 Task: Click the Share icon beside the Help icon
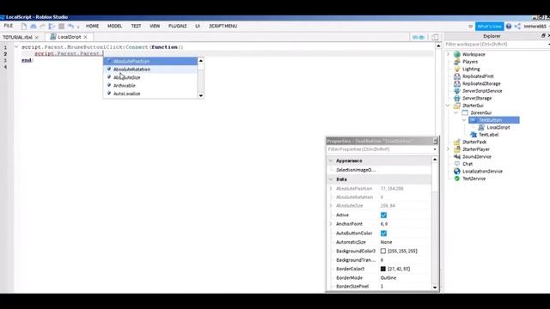517,27
